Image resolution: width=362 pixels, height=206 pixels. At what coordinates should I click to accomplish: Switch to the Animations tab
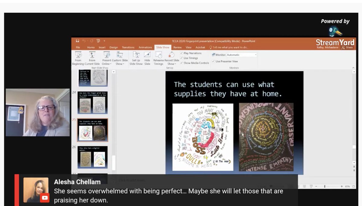tap(145, 47)
